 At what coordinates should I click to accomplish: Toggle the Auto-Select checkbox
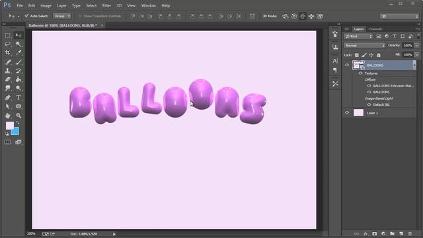26,16
